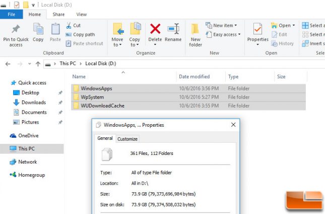
Task: Open the recent locations dropdown arrow
Action: [x=29, y=64]
